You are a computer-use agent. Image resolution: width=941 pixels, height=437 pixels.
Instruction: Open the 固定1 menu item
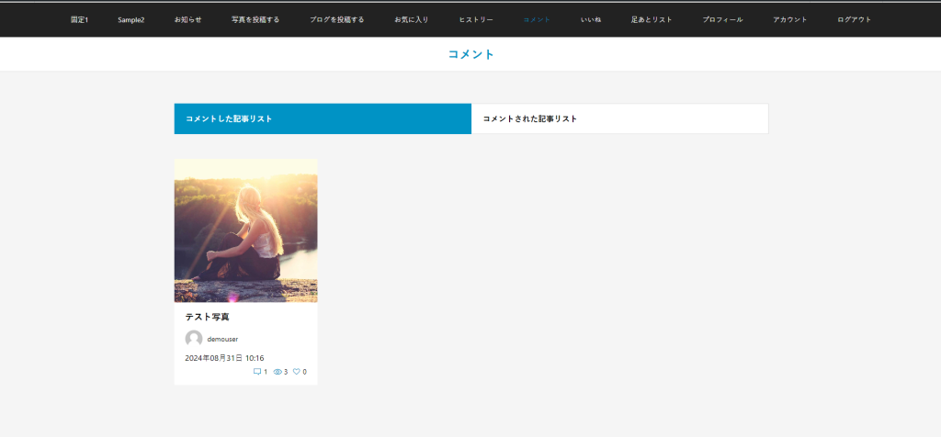[x=79, y=19]
